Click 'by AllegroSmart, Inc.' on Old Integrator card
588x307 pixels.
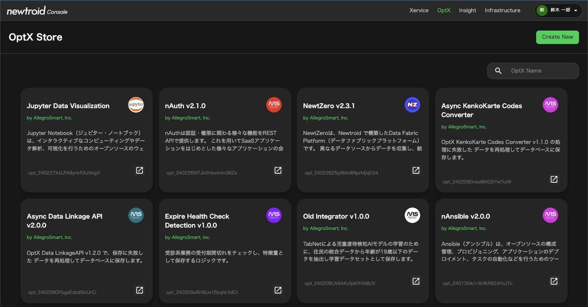pyautogui.click(x=326, y=228)
